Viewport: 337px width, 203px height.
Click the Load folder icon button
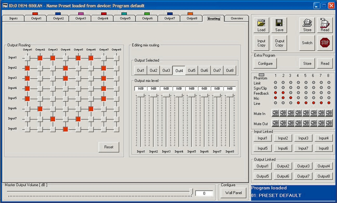click(x=261, y=25)
